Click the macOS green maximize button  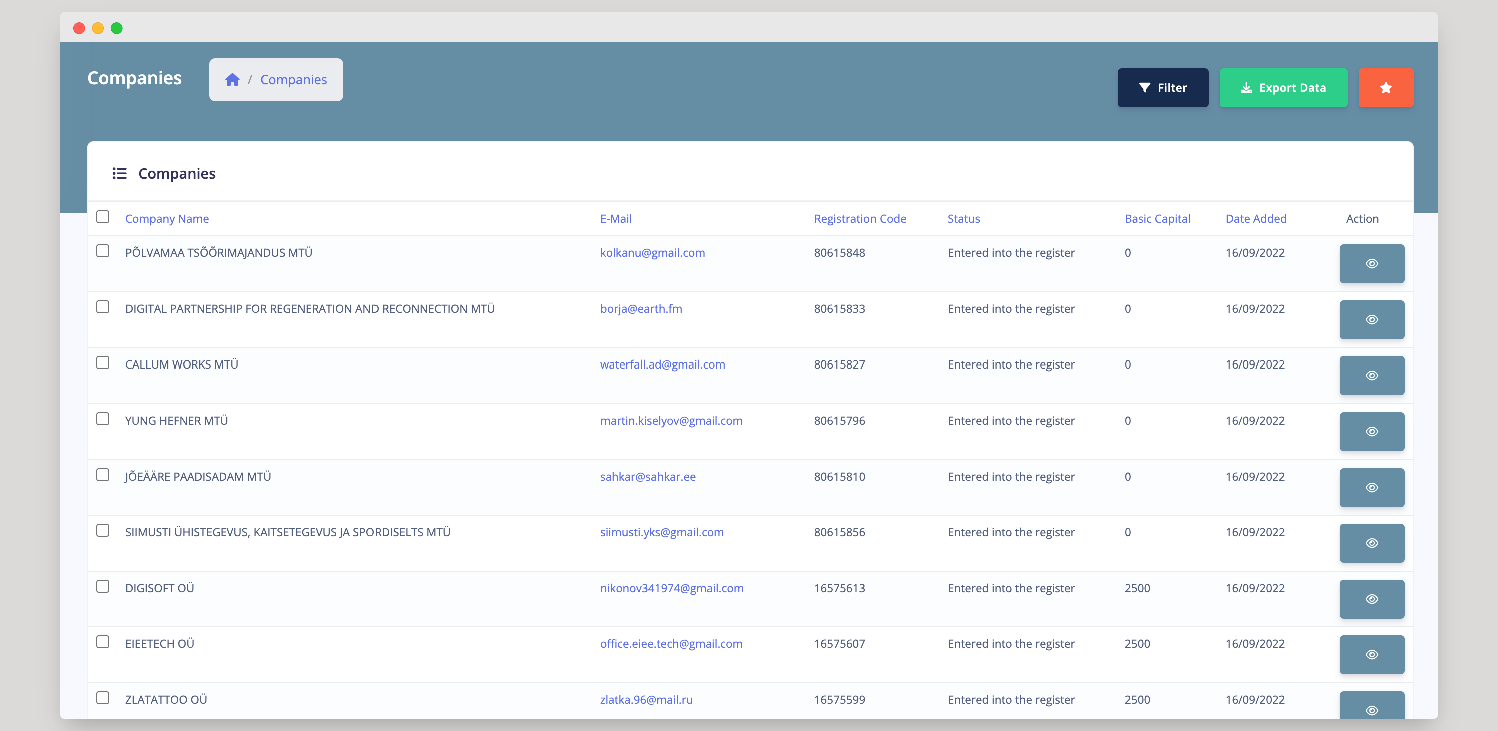116,28
